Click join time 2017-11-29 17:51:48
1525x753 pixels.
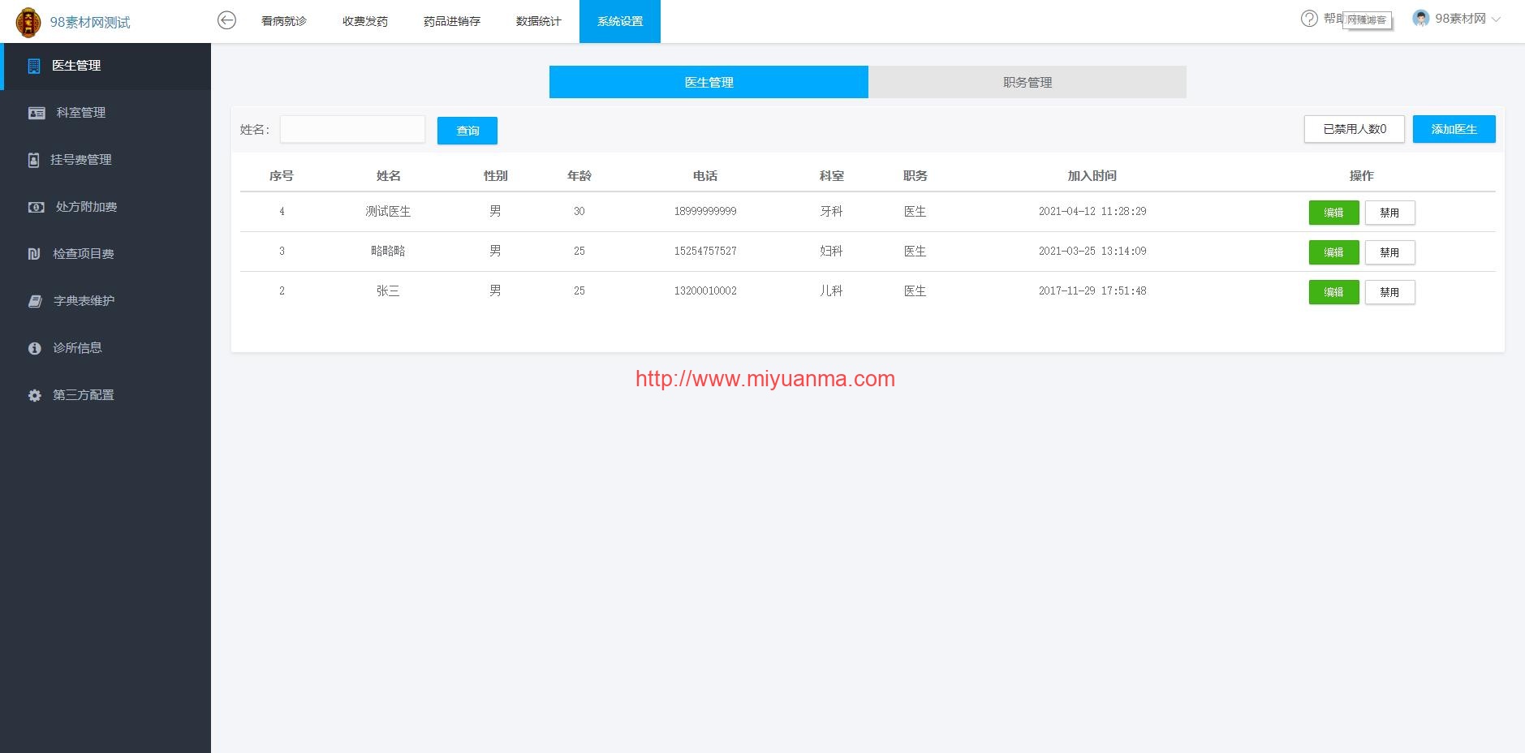pos(1092,290)
